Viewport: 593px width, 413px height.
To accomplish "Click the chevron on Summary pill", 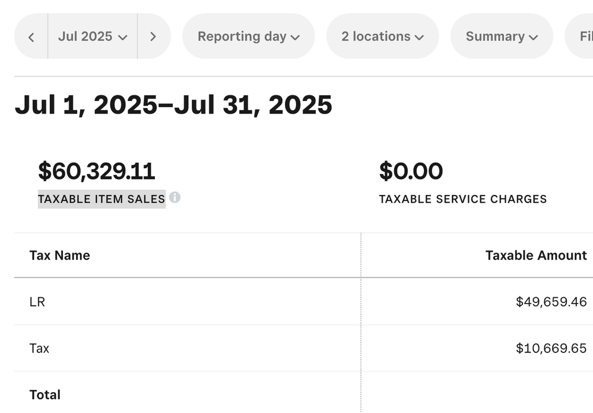I will (535, 36).
